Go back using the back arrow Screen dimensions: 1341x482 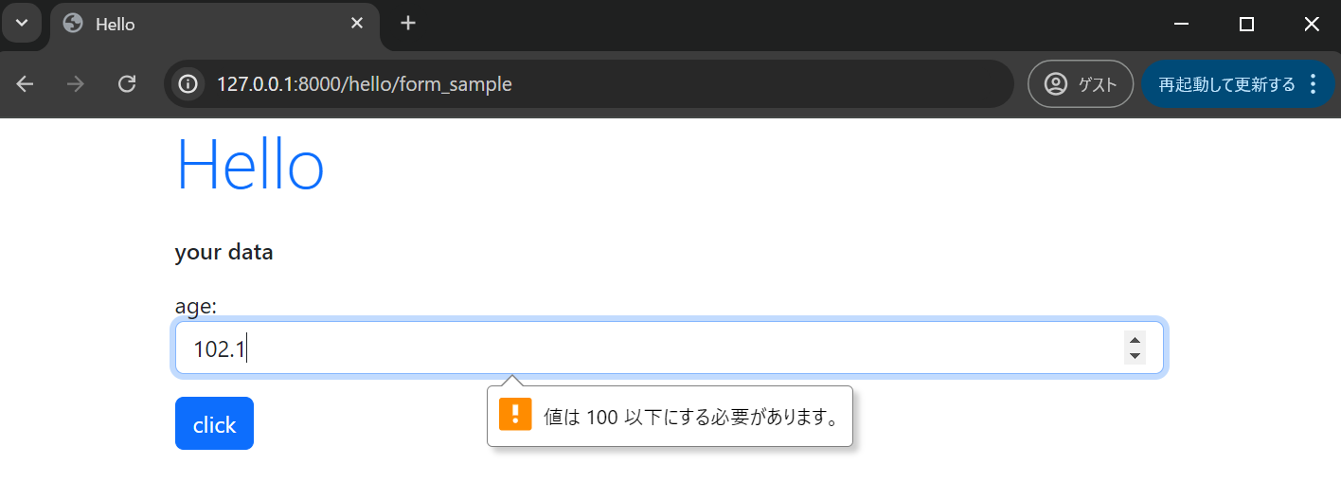pos(26,84)
